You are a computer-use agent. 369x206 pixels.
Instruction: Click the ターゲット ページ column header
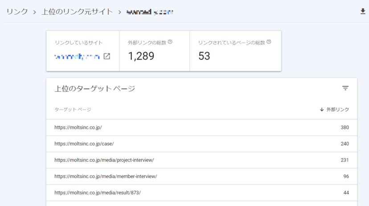click(x=73, y=109)
